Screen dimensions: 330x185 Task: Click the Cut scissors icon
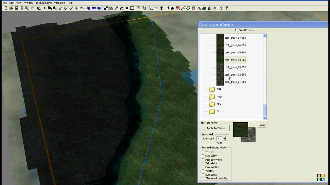pos(22,8)
